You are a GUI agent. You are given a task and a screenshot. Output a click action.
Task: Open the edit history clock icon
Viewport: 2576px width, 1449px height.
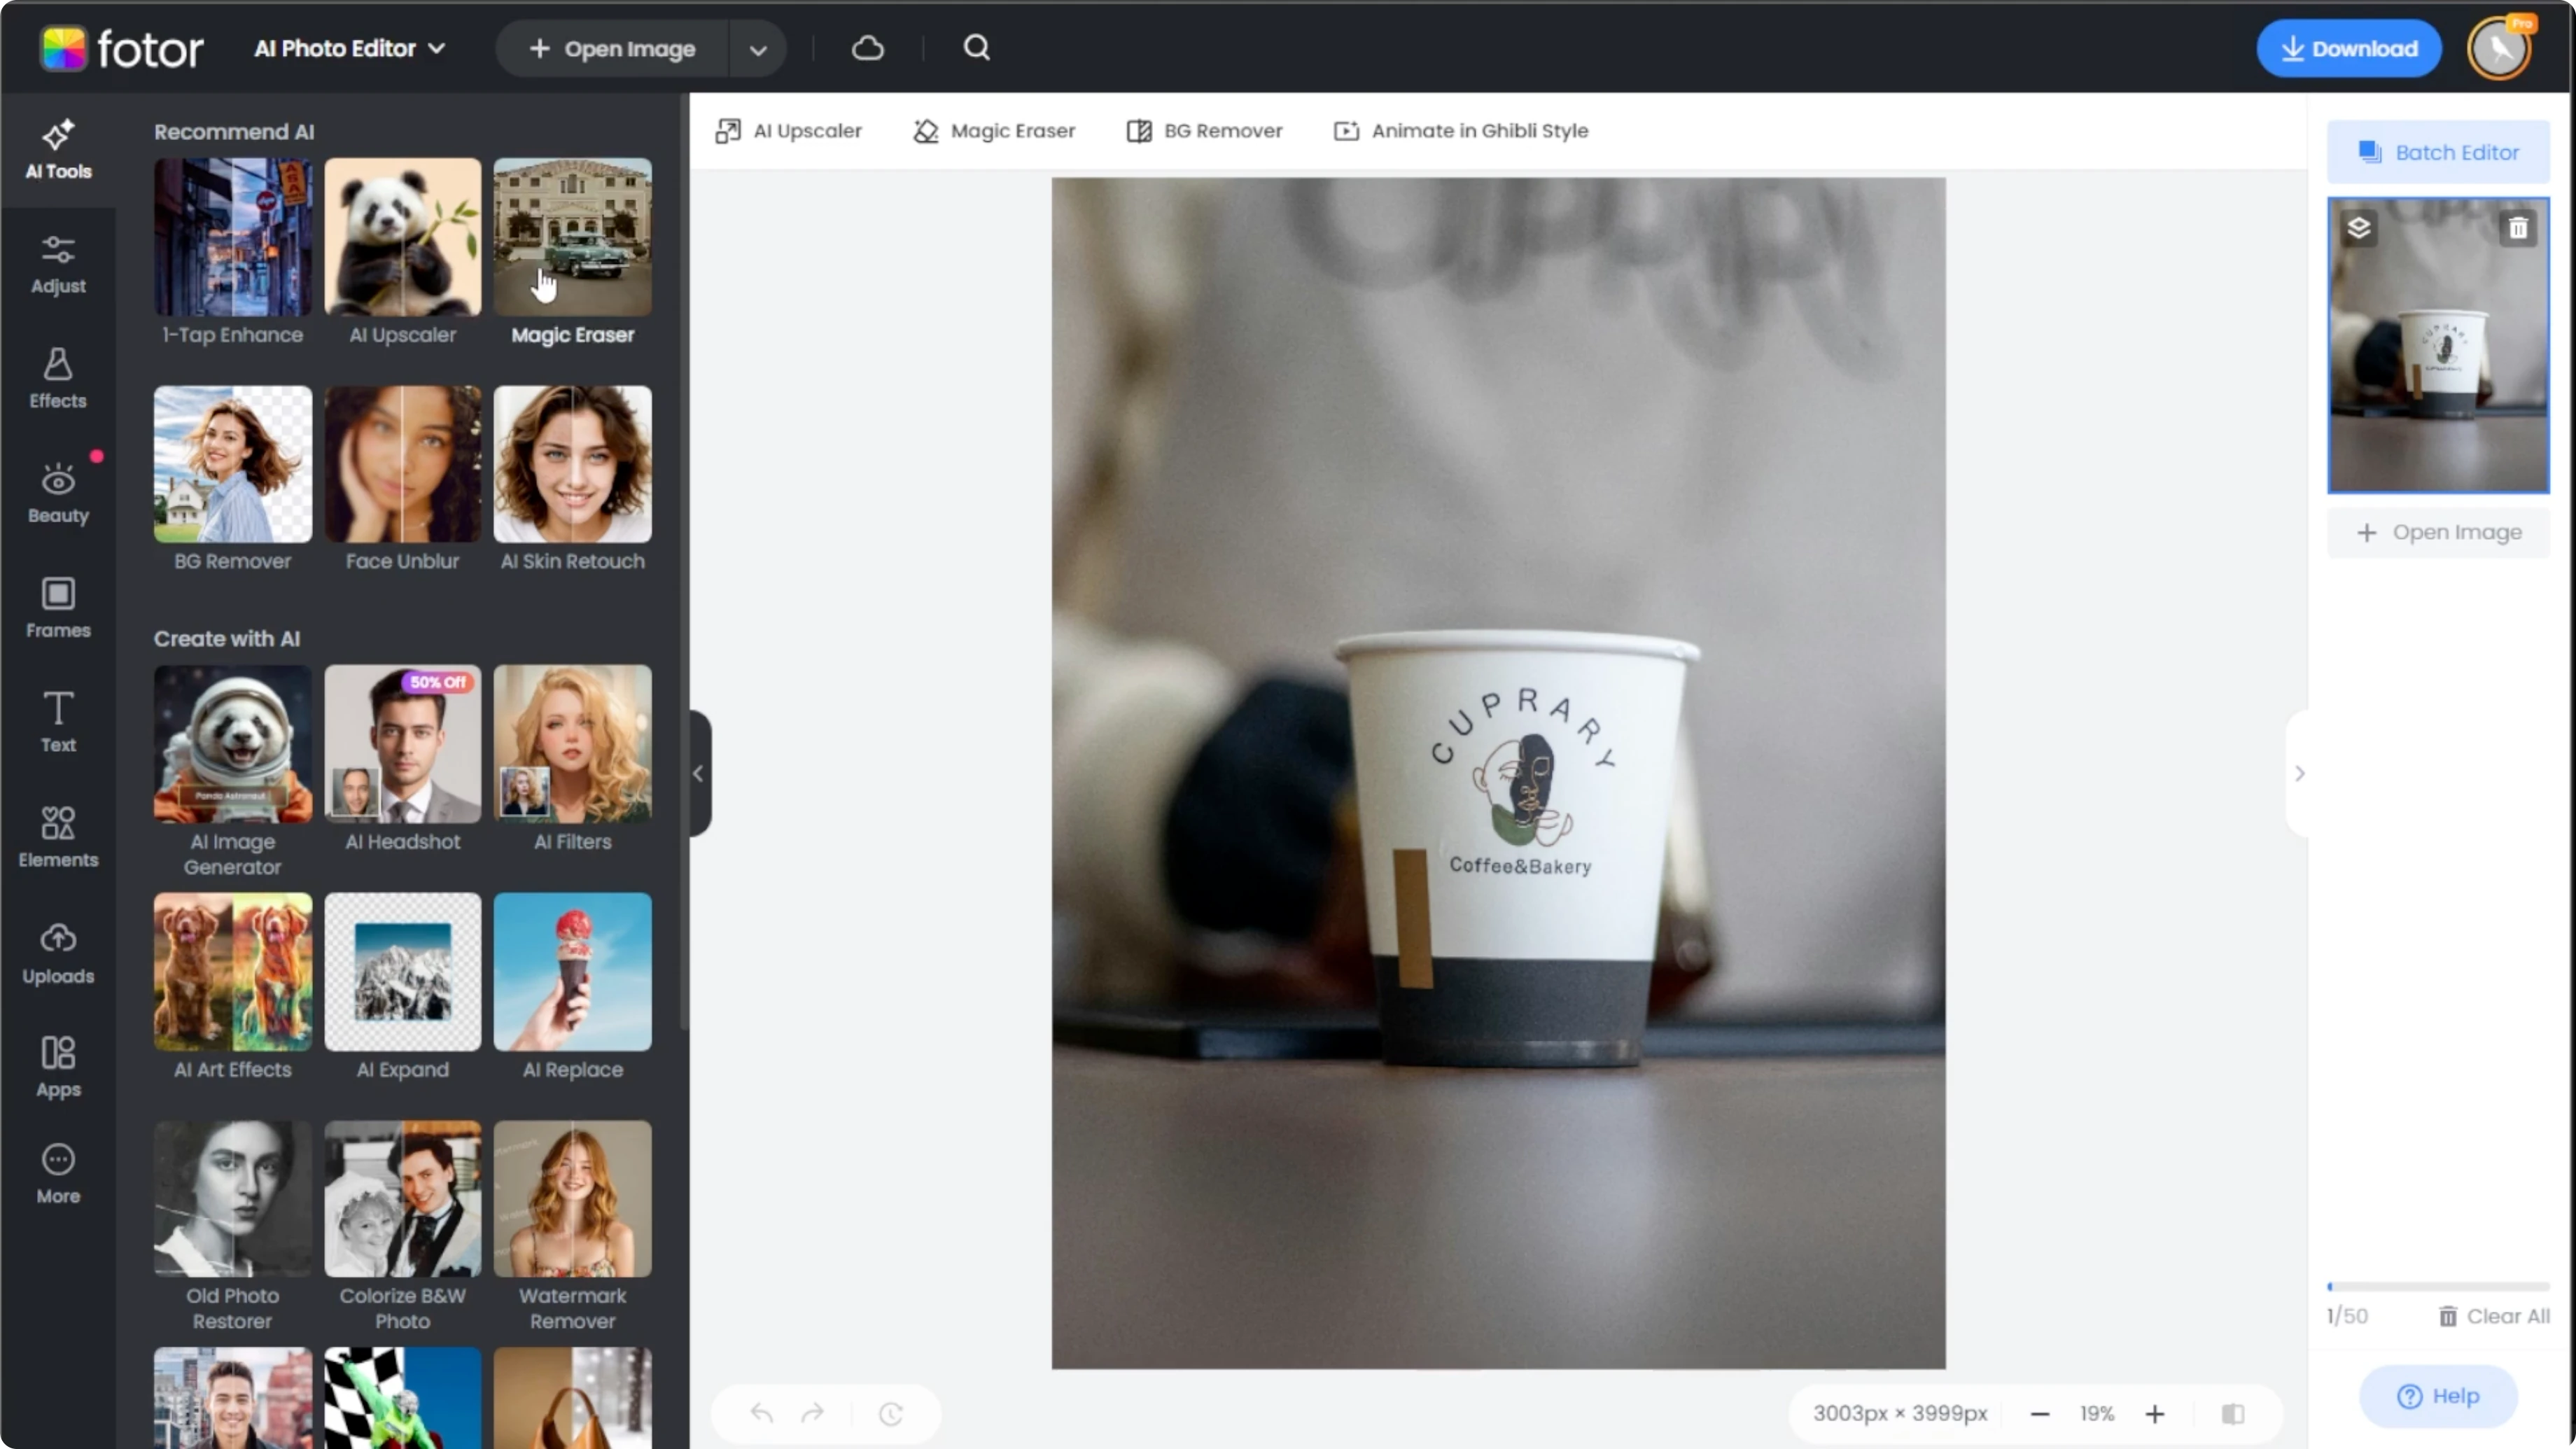click(891, 1414)
